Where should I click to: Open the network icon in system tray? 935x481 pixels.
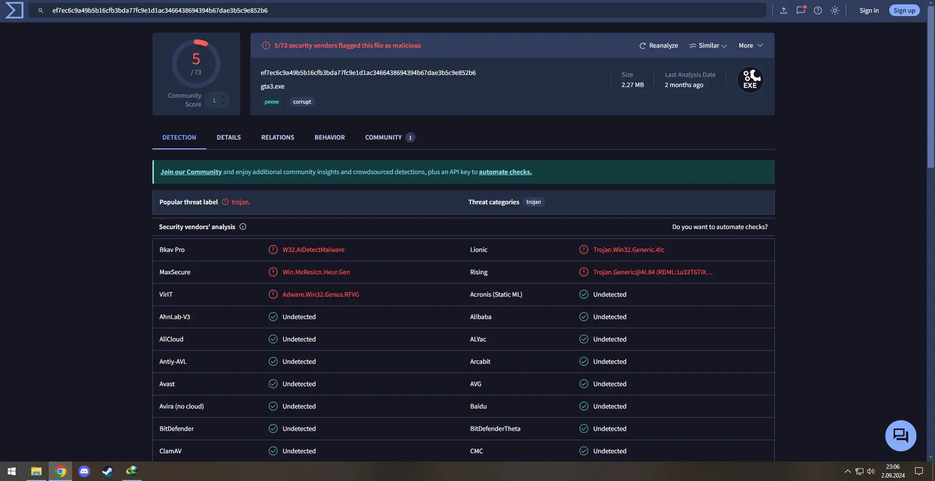[x=859, y=471]
